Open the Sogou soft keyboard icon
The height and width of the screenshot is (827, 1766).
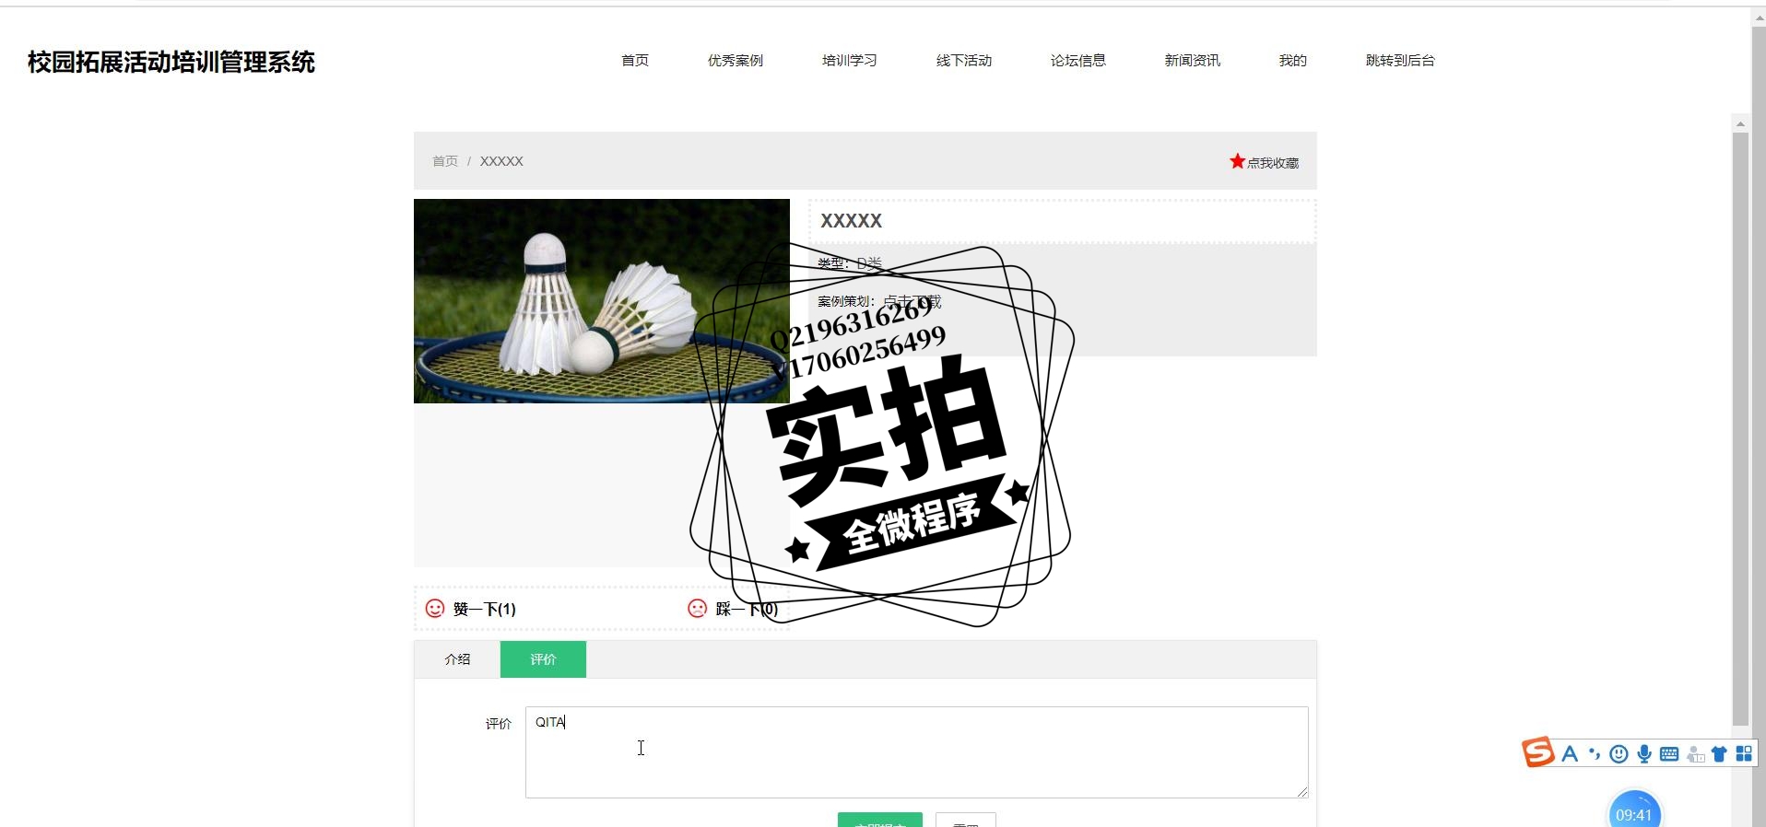[x=1669, y=754]
